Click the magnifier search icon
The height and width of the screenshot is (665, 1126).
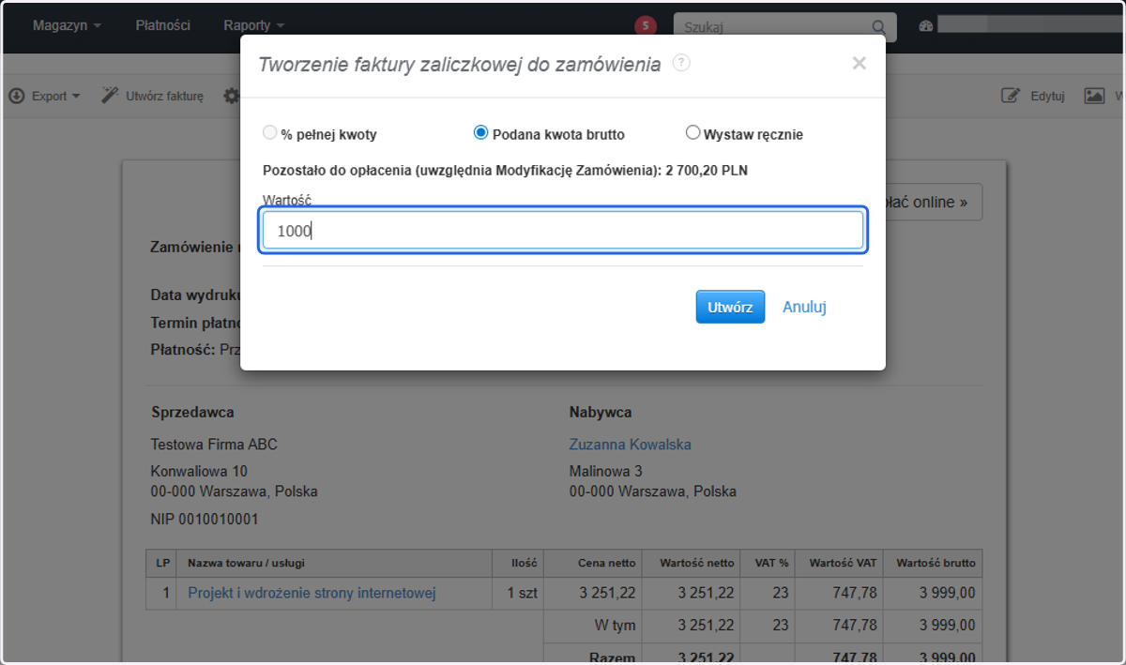pyautogui.click(x=879, y=27)
